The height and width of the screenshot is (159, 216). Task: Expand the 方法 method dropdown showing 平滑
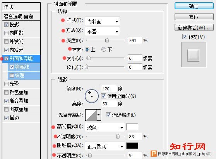[x=102, y=31]
